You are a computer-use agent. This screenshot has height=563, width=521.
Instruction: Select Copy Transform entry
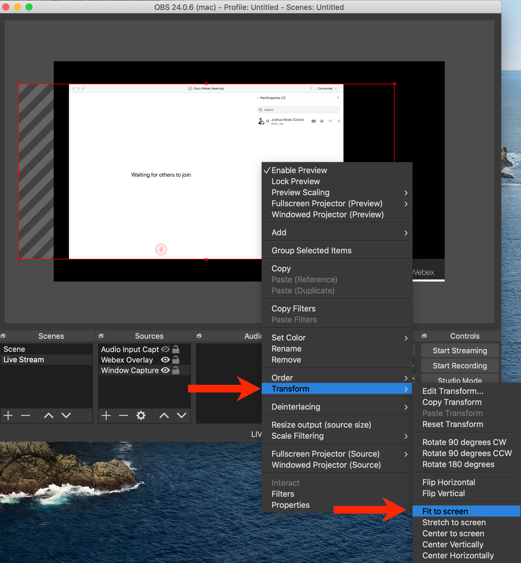(466, 402)
